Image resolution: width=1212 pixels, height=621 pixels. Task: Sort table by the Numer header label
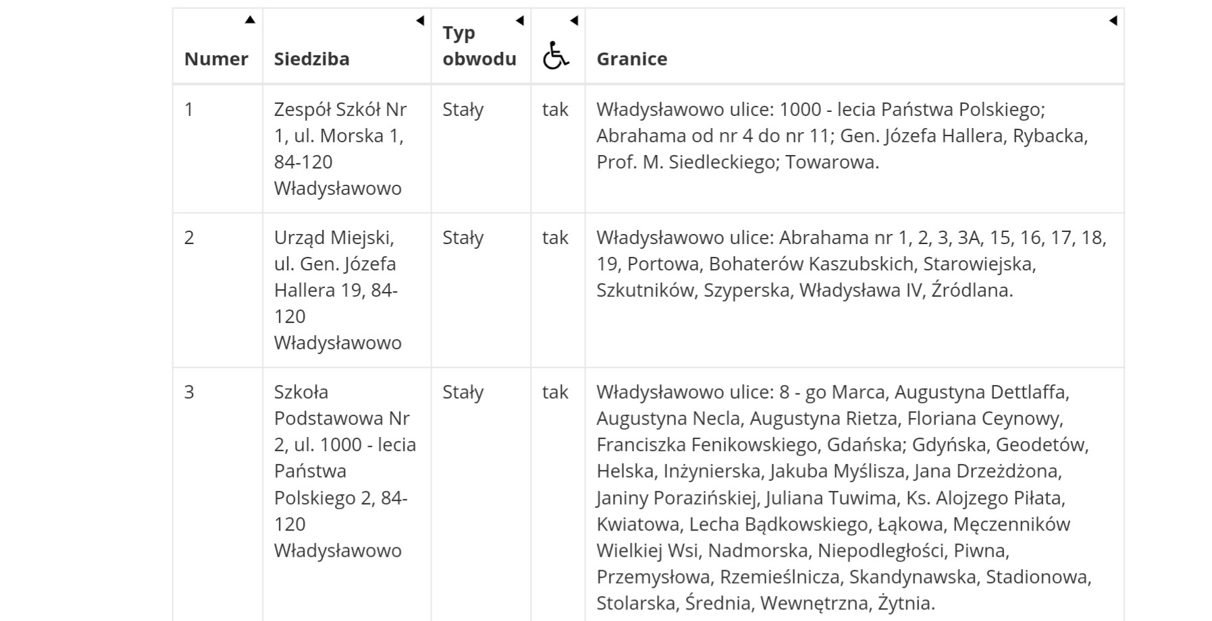click(216, 59)
